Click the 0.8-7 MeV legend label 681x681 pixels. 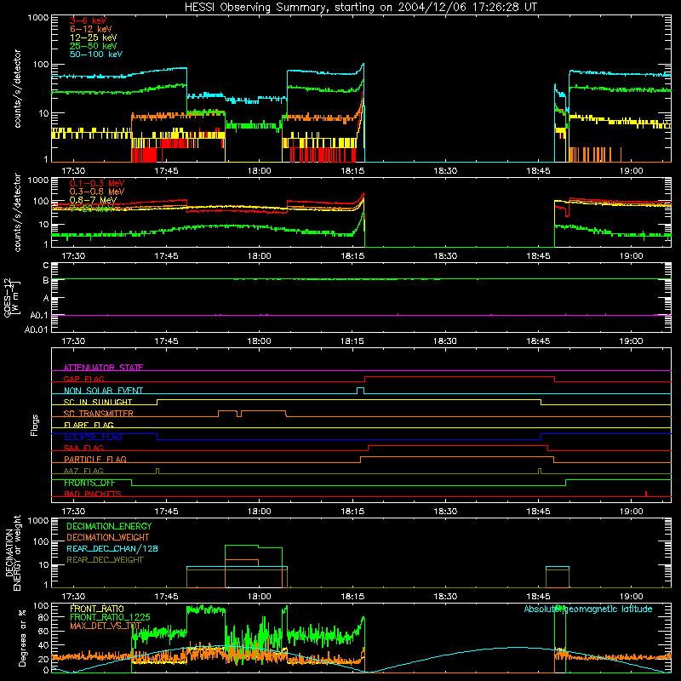coord(93,200)
